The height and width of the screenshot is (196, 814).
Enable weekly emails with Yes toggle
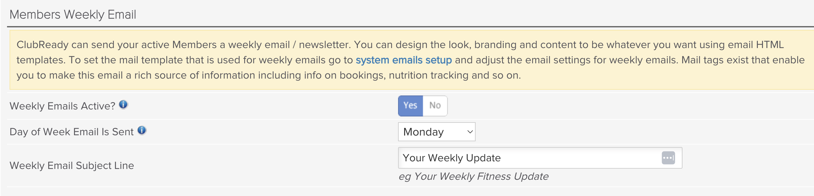click(x=411, y=106)
